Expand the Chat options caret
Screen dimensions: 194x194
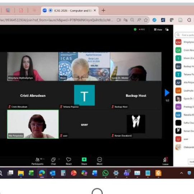(59, 159)
